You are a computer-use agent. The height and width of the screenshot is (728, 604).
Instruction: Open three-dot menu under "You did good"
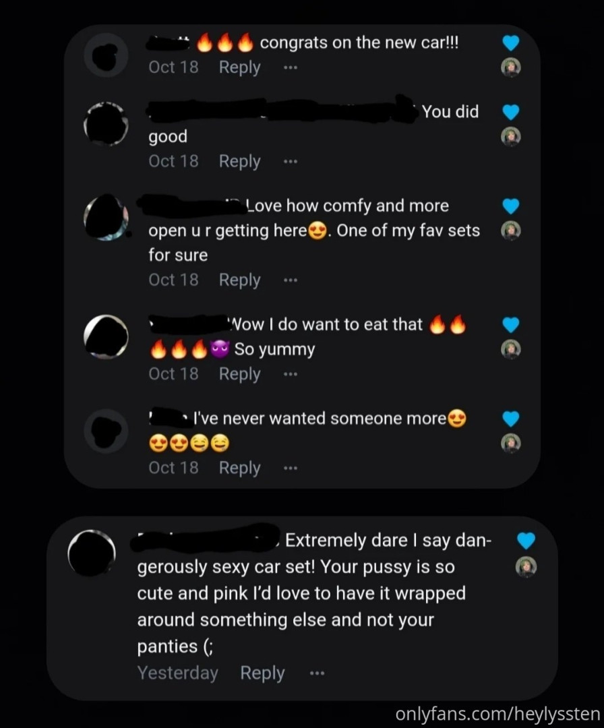click(x=291, y=162)
